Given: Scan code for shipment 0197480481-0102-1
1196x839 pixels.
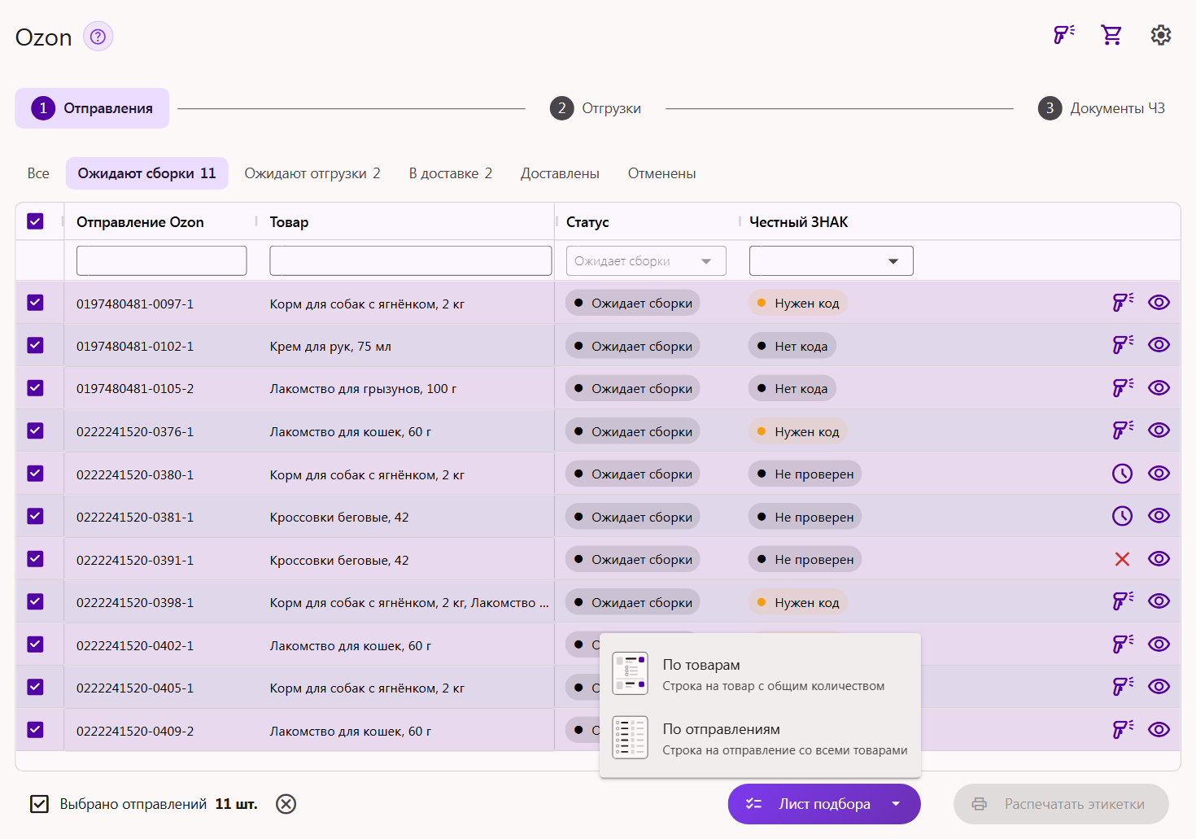Looking at the screenshot, I should coord(1123,345).
